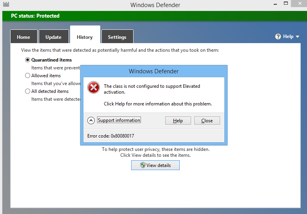Click the 'To help protect user privacy' text

click(x=156, y=149)
